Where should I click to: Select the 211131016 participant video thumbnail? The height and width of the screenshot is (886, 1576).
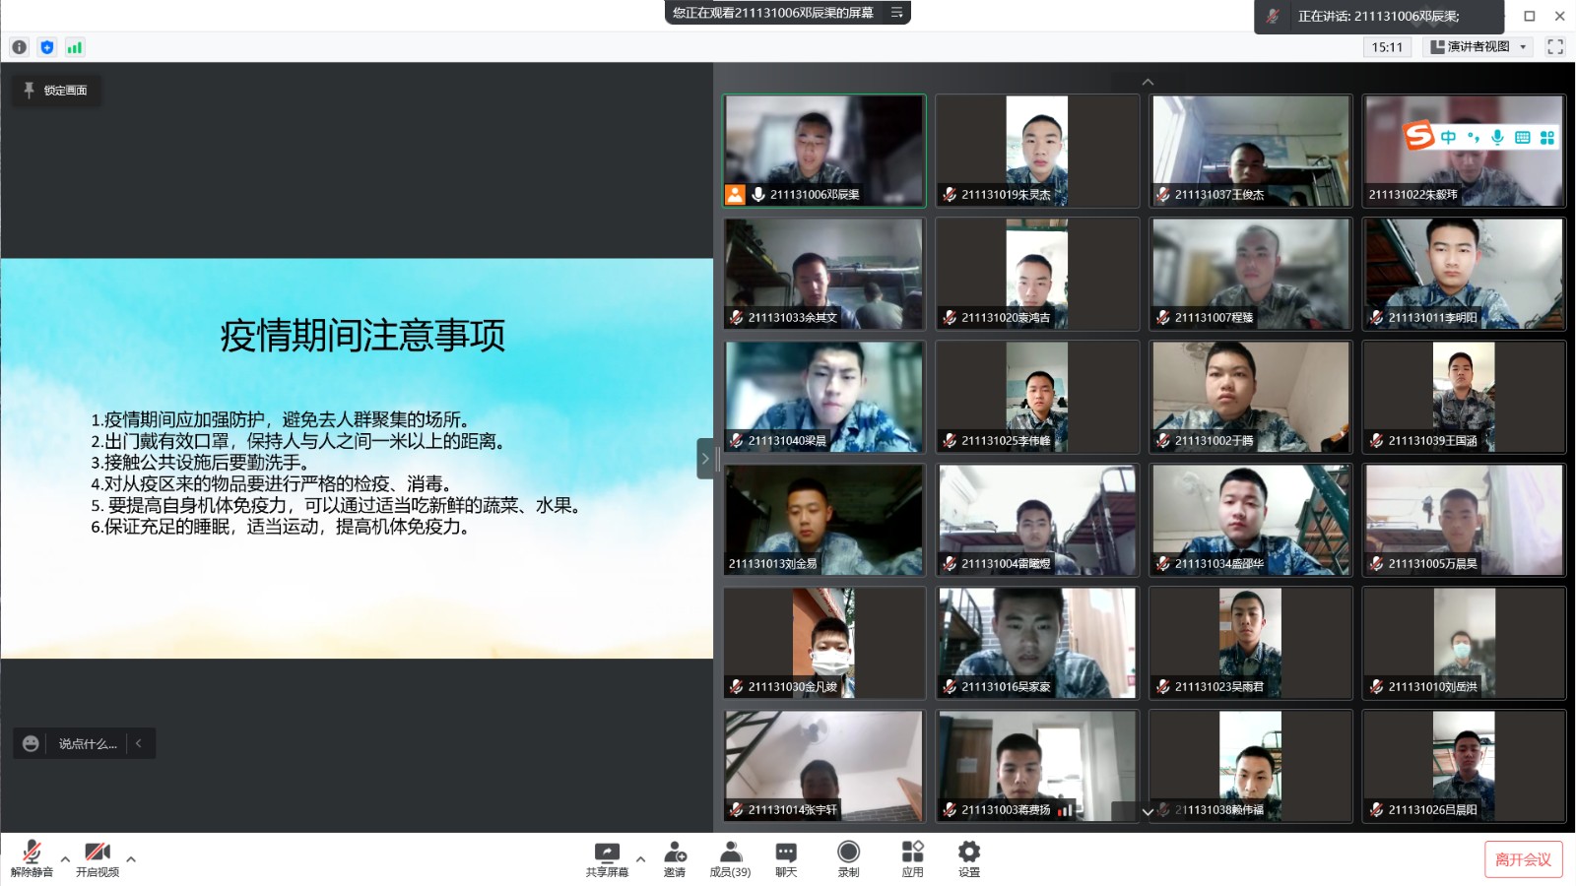coord(1036,643)
